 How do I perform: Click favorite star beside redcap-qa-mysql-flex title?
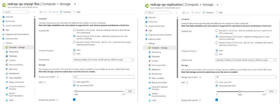75,4
